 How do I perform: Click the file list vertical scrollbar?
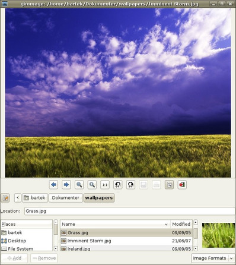click(196, 235)
